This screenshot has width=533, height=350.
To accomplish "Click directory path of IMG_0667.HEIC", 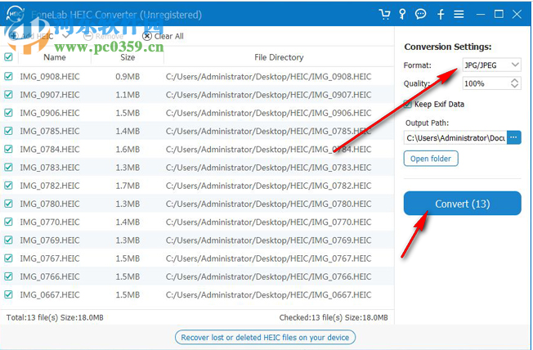I will pyautogui.click(x=268, y=295).
